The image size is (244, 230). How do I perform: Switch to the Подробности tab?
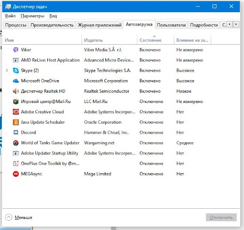tap(204, 25)
